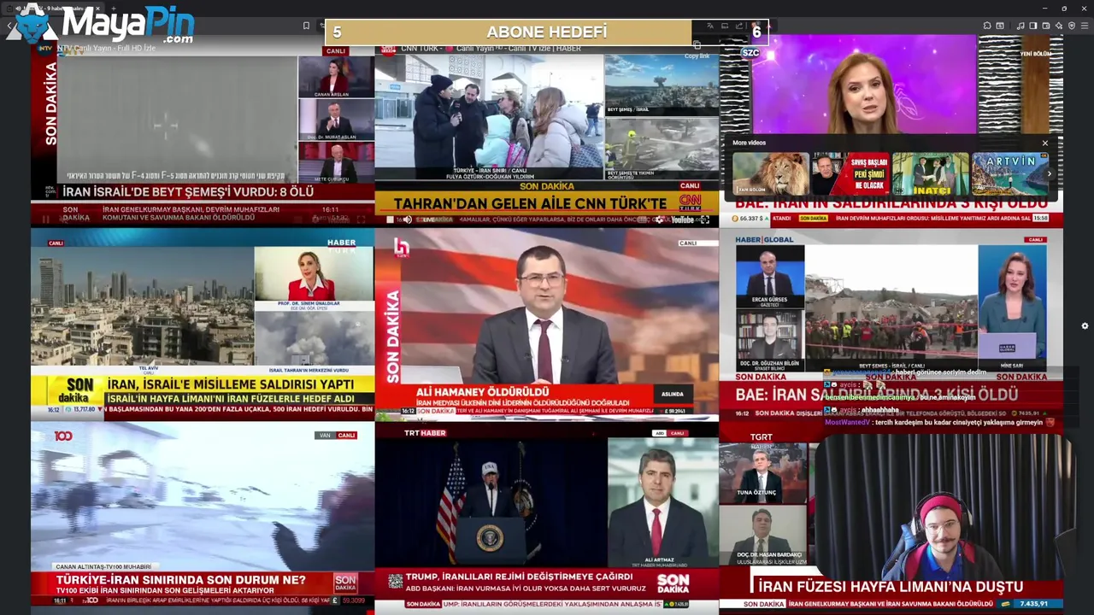Image resolution: width=1094 pixels, height=615 pixels.
Task: Close the '9 haber' browser tab
Action: pos(97,9)
